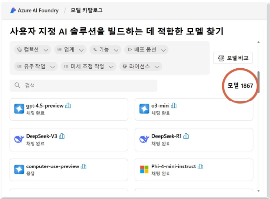Open the o3-mini model name
Screen dimensions: 270x199
[x=160, y=105]
